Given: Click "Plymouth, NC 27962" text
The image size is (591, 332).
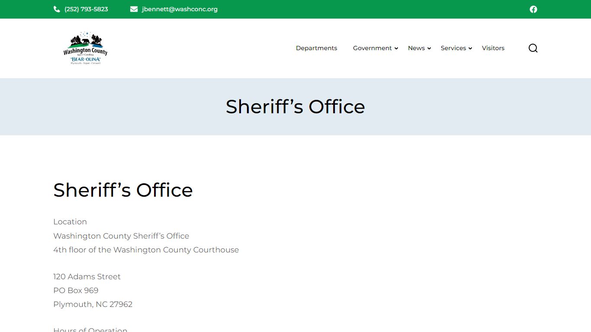Looking at the screenshot, I should coord(93,304).
